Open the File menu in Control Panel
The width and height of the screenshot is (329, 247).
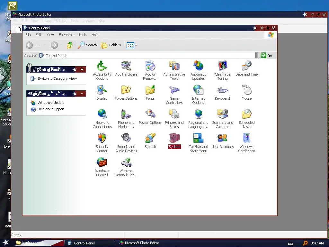(28, 35)
